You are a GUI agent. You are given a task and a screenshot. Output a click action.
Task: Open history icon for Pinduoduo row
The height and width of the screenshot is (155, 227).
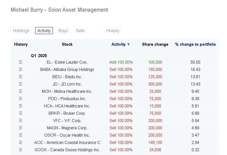pyautogui.click(x=21, y=99)
